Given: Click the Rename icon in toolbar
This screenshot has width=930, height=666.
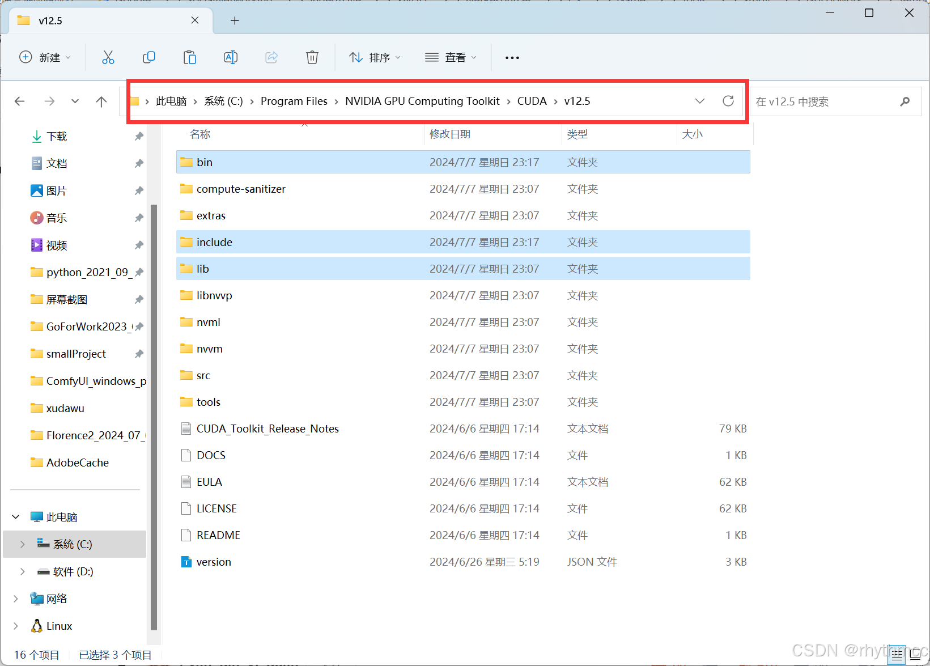Looking at the screenshot, I should (231, 57).
